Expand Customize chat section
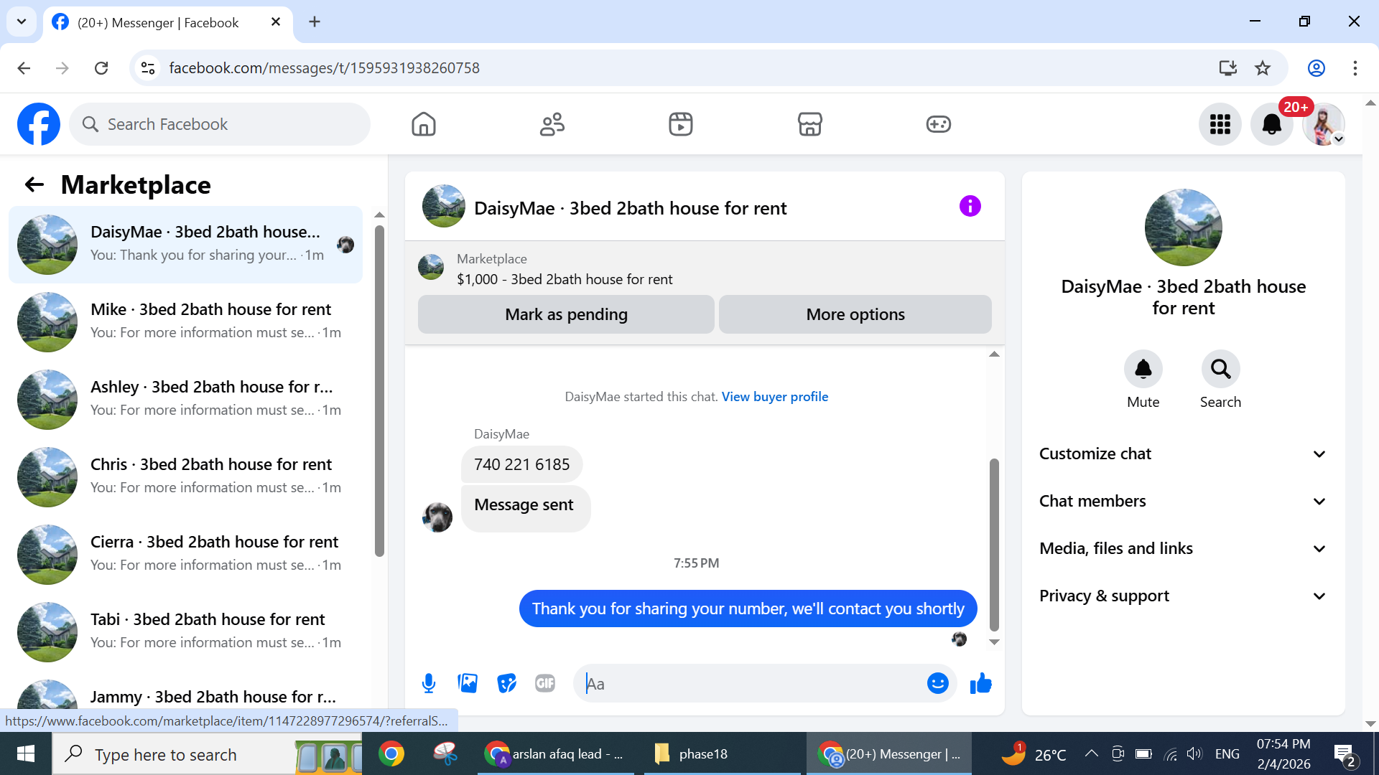This screenshot has width=1379, height=775. pyautogui.click(x=1182, y=454)
